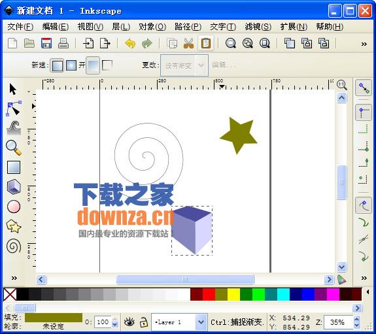This screenshot has height=334, width=376.
Task: Pick the yellow palette swatch
Action: [x=234, y=294]
